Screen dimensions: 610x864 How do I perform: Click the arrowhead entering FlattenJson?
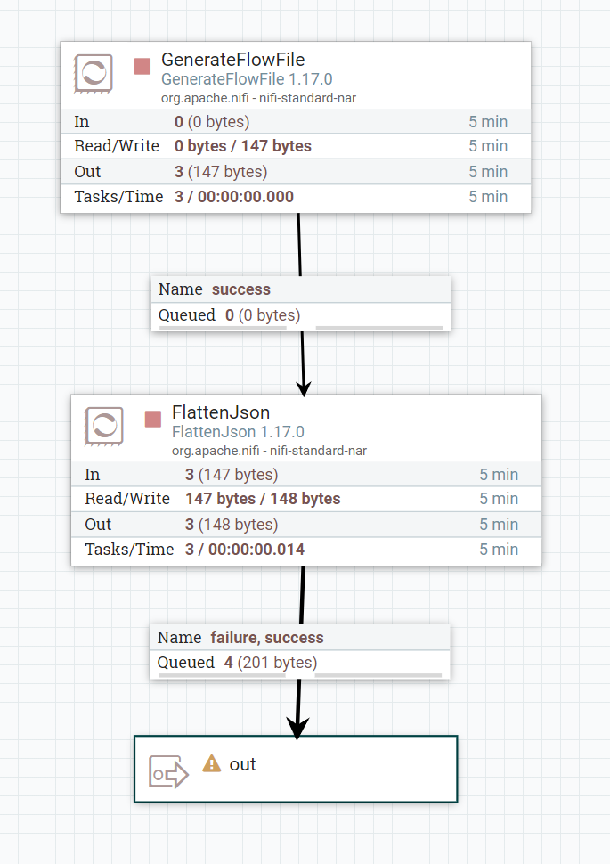point(304,387)
